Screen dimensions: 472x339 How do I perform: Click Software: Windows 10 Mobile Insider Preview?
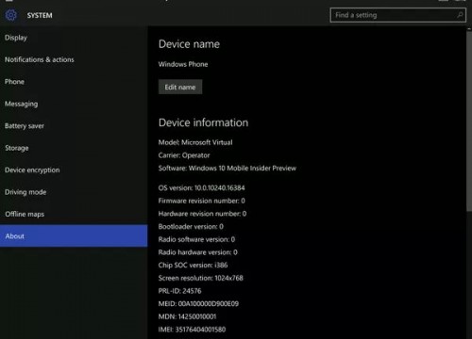[228, 168]
